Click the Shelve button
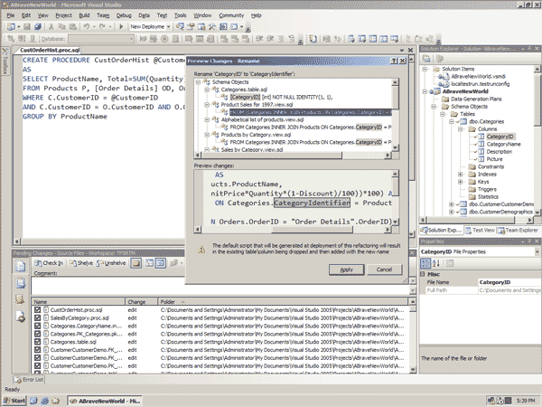This screenshot has height=407, width=542. click(81, 263)
